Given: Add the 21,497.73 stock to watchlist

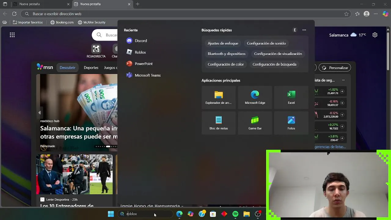Looking at the screenshot, I should tap(342, 91).
